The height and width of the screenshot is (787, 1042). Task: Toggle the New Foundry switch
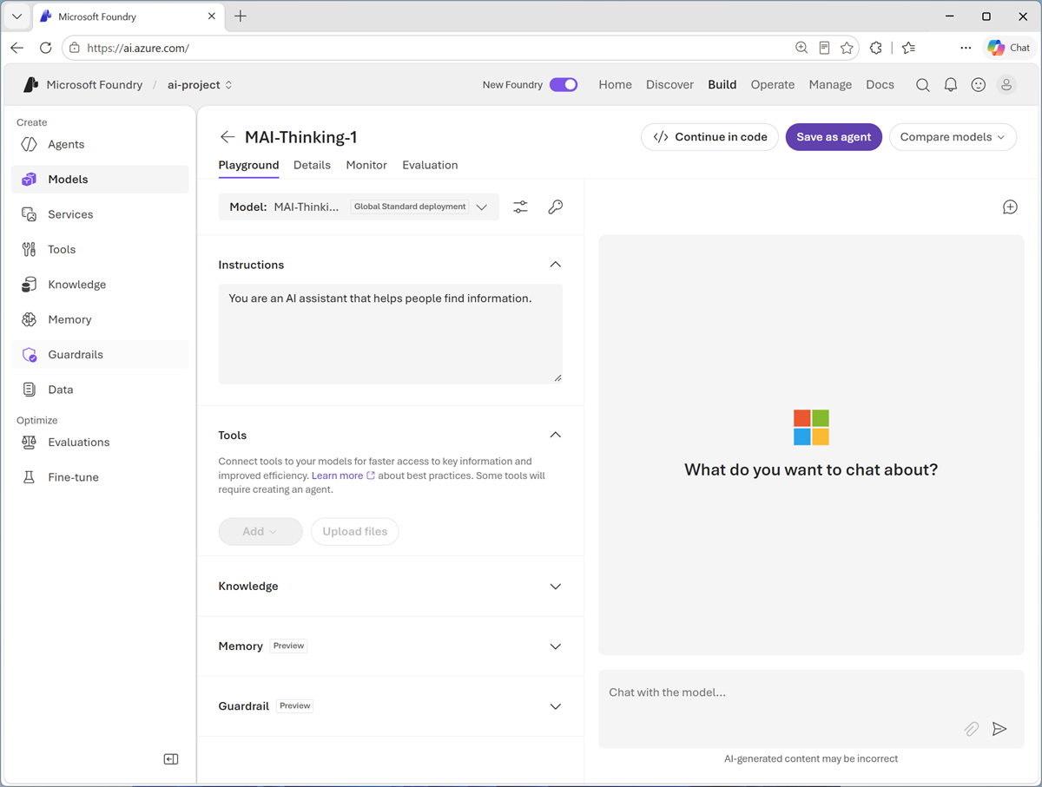point(564,85)
